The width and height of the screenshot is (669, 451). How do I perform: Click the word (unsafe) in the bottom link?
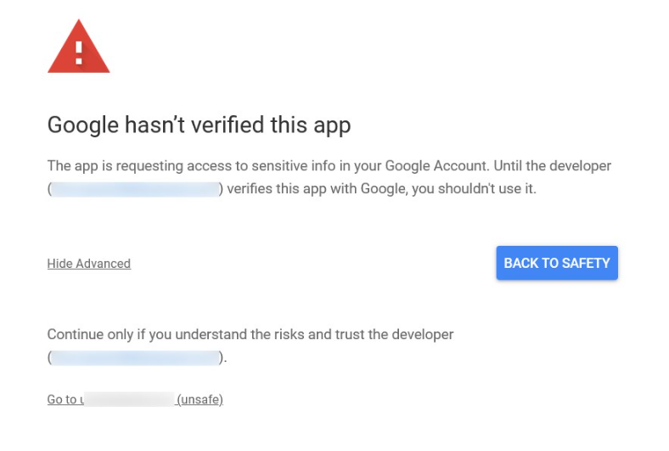coord(200,399)
